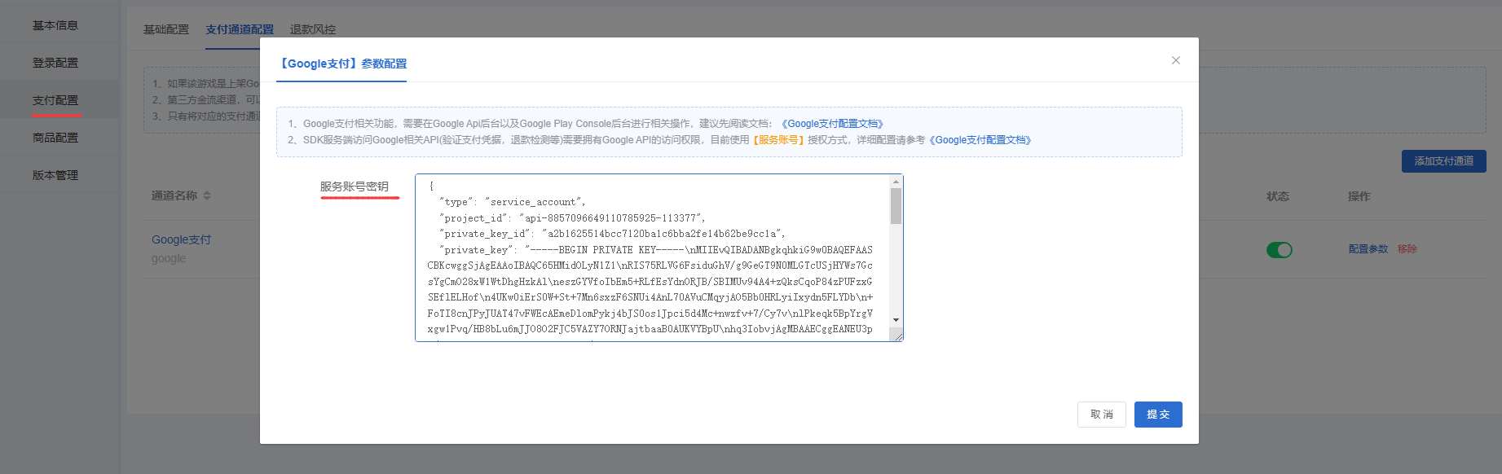This screenshot has height=474, width=1502.
Task: Toggle the Google支付 channel status switch
Action: [x=1279, y=250]
